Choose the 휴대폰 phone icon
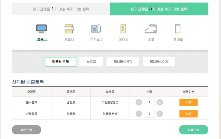The width and height of the screenshot is (221, 139). pyautogui.click(x=178, y=29)
